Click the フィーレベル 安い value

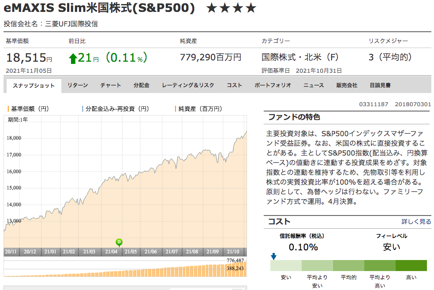(x=391, y=247)
